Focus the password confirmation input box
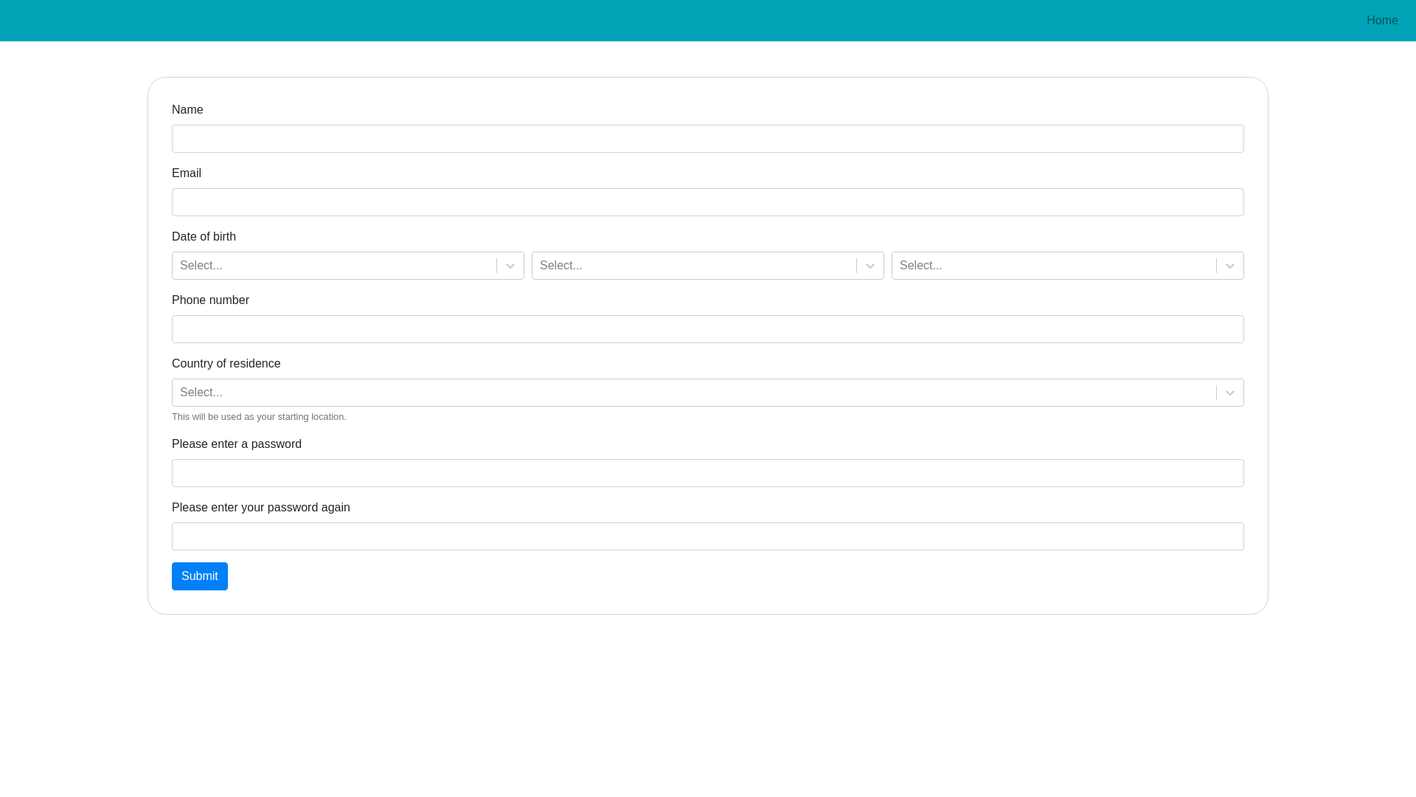The width and height of the screenshot is (1416, 797). tap(708, 536)
